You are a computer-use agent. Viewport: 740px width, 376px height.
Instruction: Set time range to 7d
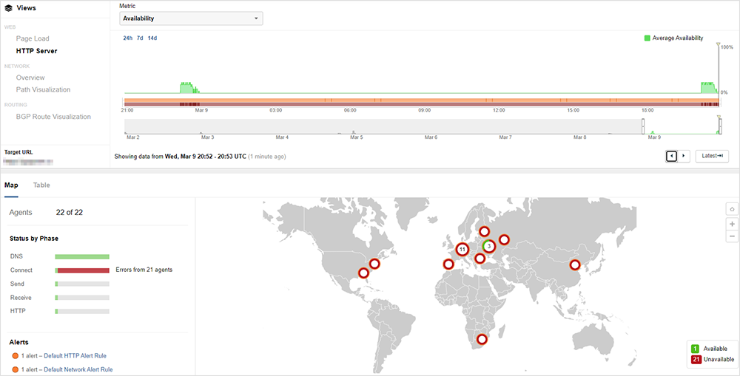[140, 38]
